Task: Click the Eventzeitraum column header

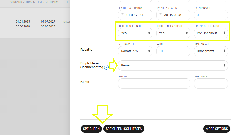Action: pyautogui.click(x=48, y=2)
